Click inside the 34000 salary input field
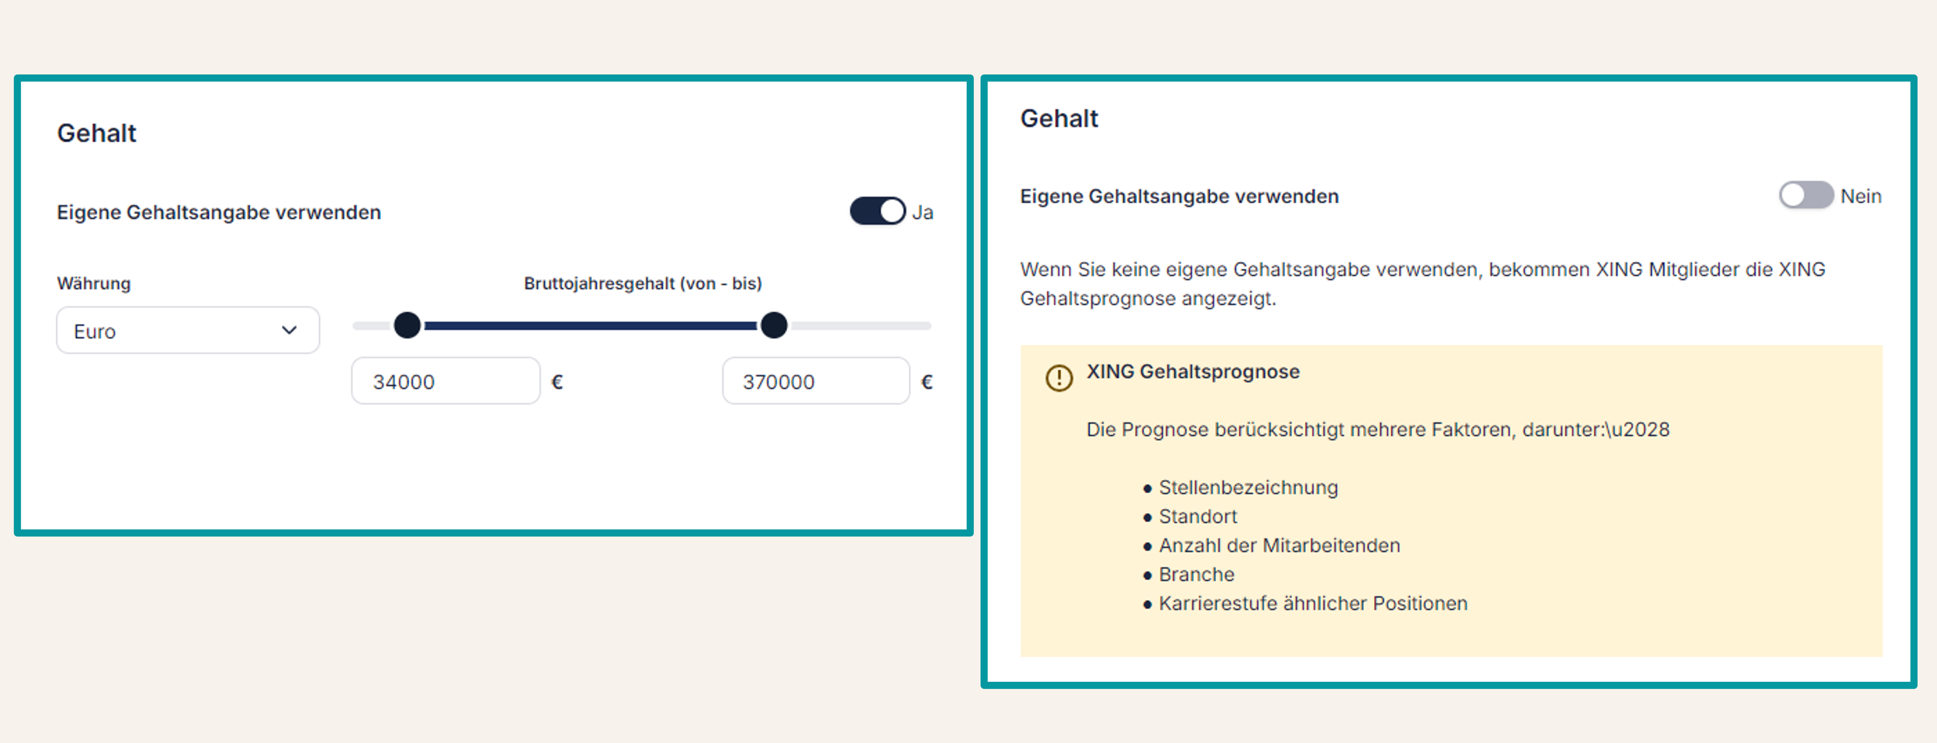 (445, 381)
